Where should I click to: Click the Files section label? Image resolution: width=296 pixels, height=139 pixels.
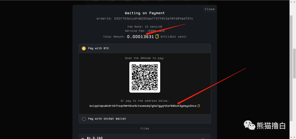pyautogui.click(x=145, y=128)
